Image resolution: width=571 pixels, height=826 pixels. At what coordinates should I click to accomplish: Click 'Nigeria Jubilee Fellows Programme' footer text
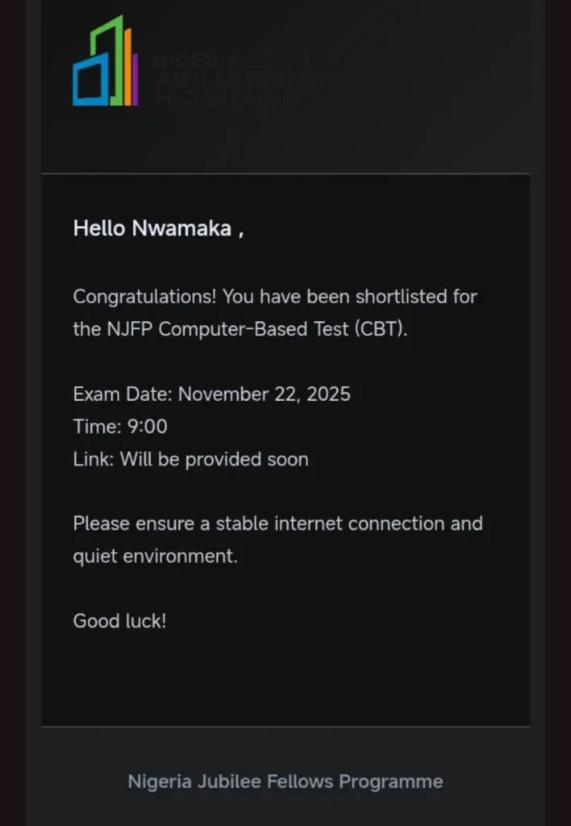[285, 781]
